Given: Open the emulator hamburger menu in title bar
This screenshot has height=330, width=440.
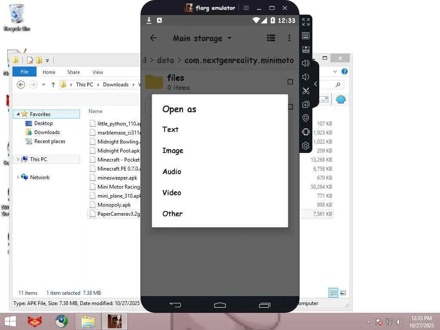Looking at the screenshot, I should tap(246, 8).
